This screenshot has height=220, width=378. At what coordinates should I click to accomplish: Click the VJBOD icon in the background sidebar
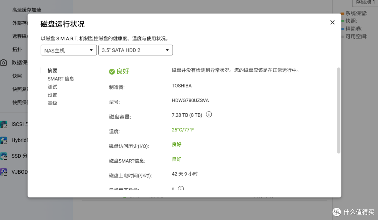(x=3, y=172)
